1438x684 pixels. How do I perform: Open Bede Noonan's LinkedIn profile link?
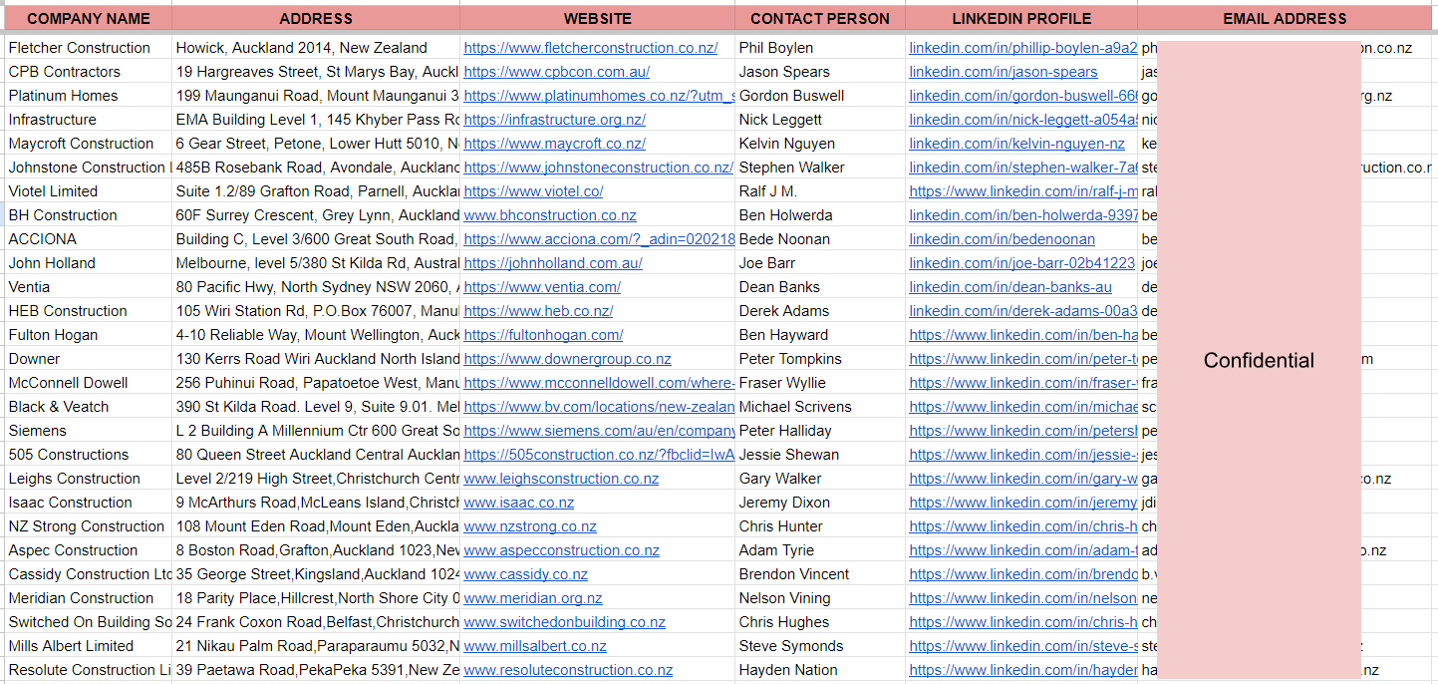pyautogui.click(x=1002, y=239)
